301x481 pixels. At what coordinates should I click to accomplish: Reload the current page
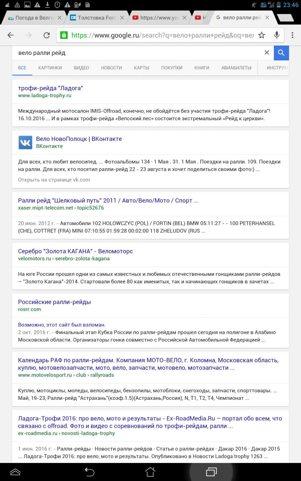click(47, 35)
